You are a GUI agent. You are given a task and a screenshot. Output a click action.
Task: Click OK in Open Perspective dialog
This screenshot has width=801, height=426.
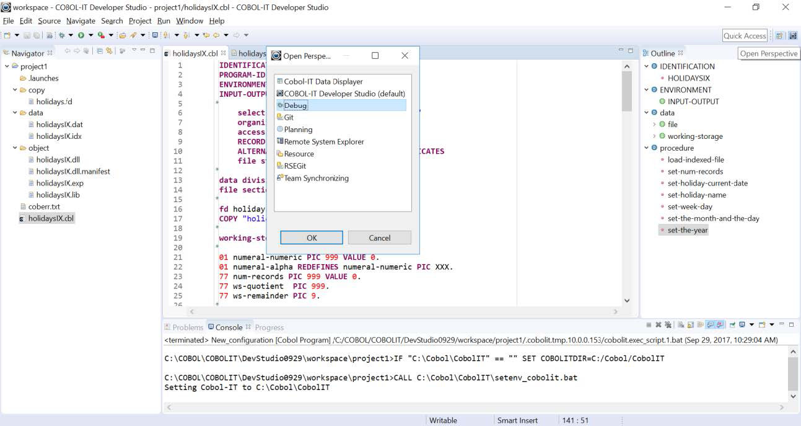pyautogui.click(x=312, y=238)
